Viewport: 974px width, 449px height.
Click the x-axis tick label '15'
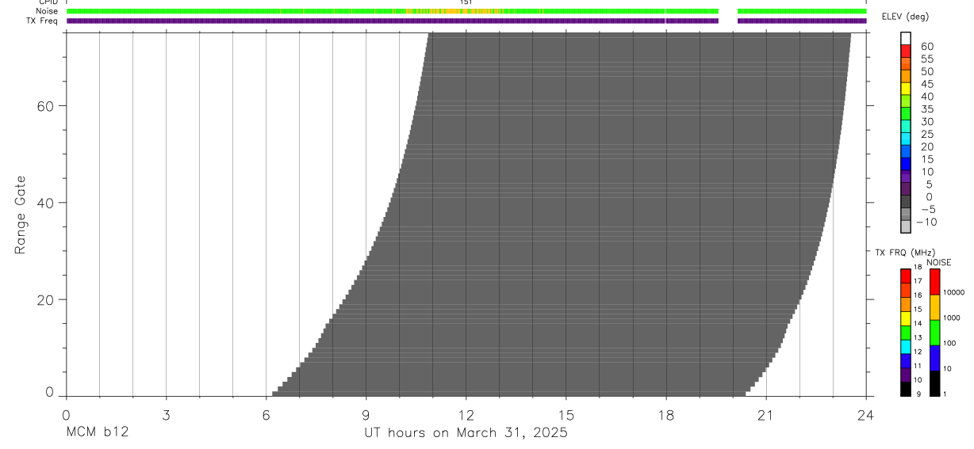coord(566,415)
